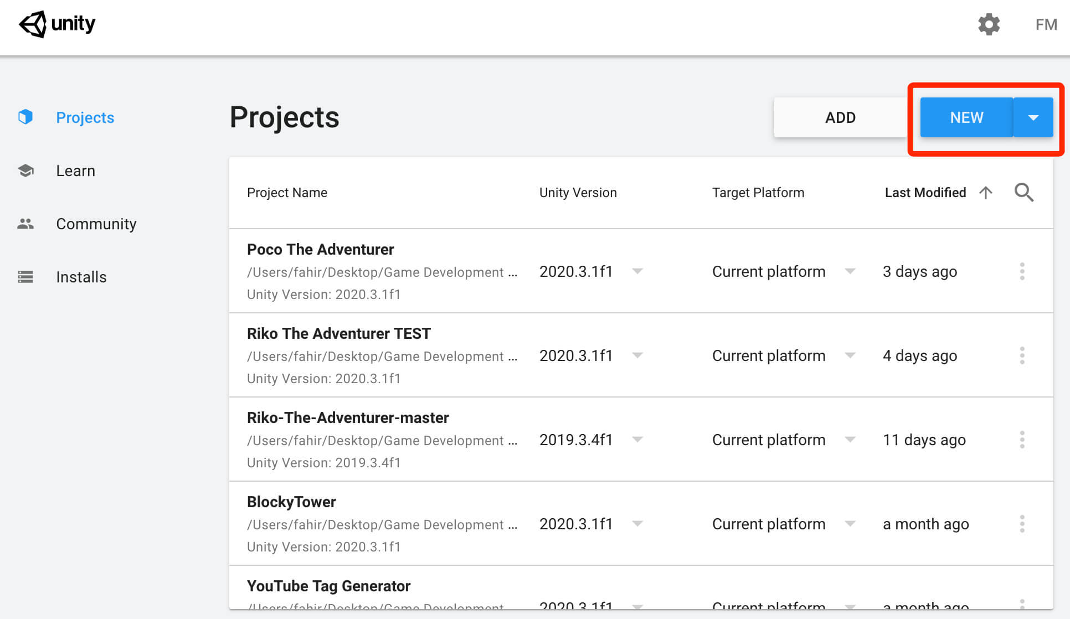Screen dimensions: 1070x619
Task: Expand Unity version dropdown for Poco The Adventurer
Action: (637, 271)
